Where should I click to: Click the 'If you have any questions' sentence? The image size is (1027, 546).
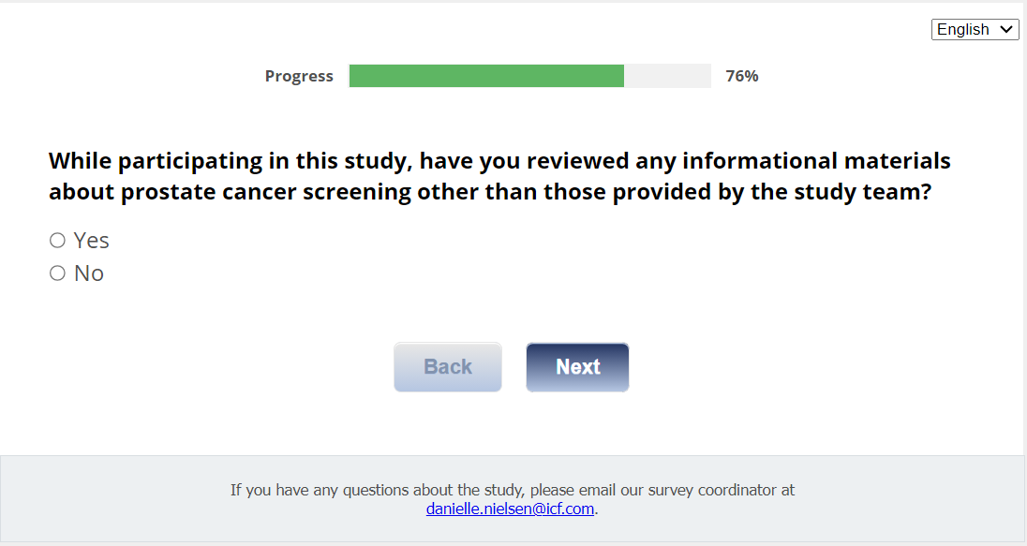[375, 490]
